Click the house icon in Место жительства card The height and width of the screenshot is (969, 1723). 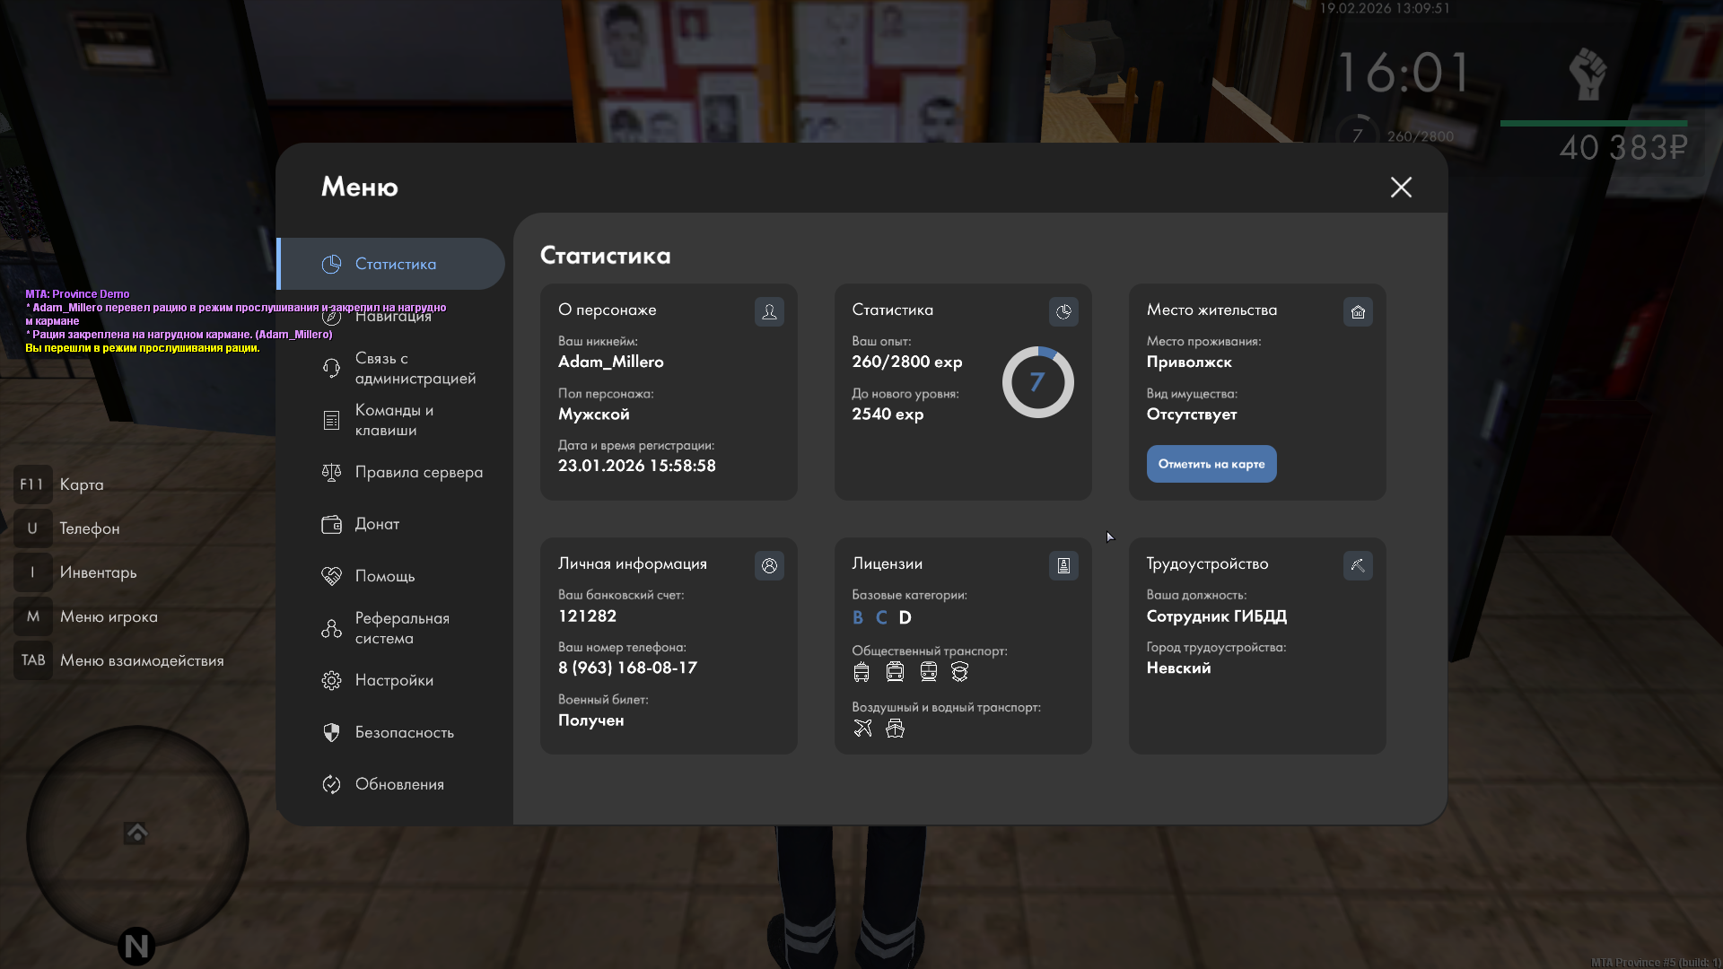click(1358, 311)
